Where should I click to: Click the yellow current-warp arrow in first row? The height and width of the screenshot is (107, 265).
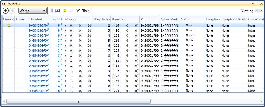coord(8,25)
